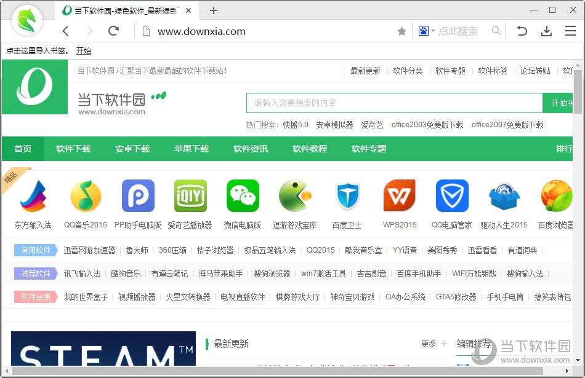Image resolution: width=585 pixels, height=378 pixels.
Task: Select the 软件下载 nav tab
Action: click(73, 149)
